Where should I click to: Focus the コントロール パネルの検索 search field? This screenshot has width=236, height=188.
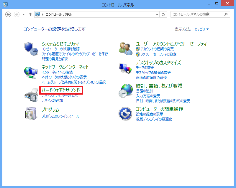[196, 14]
